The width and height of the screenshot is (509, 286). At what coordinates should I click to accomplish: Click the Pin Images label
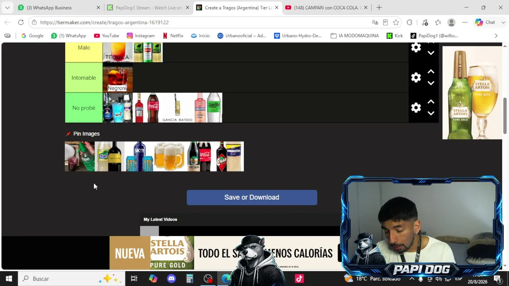click(86, 134)
